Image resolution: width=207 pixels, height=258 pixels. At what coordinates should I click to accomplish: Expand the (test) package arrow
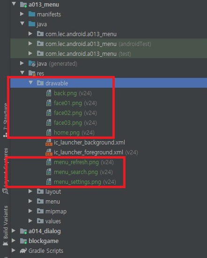[x=30, y=53]
